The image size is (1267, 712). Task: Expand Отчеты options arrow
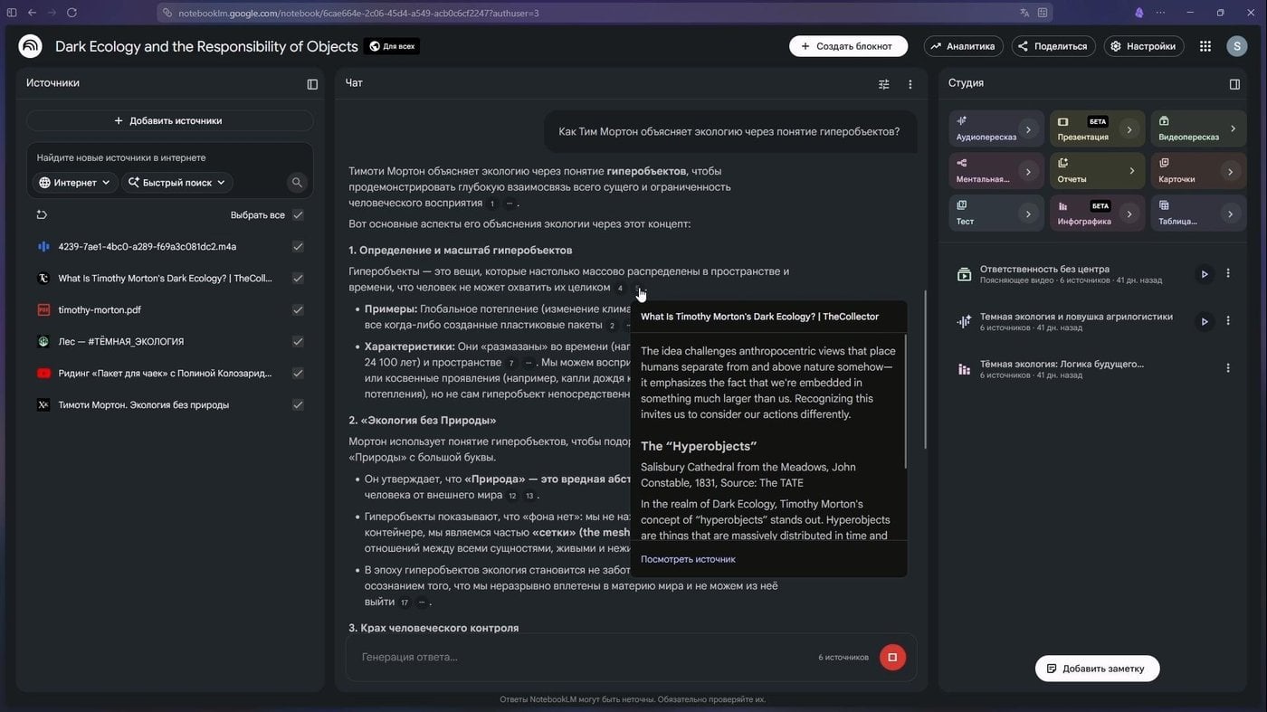click(x=1131, y=171)
